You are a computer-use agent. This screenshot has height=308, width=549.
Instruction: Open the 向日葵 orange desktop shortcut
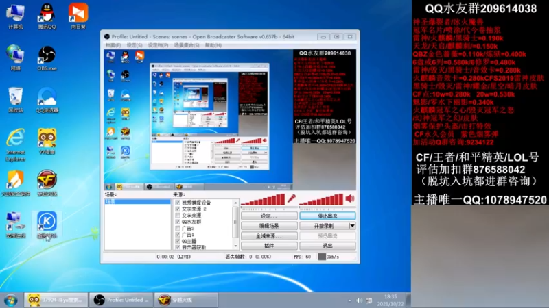(78, 16)
